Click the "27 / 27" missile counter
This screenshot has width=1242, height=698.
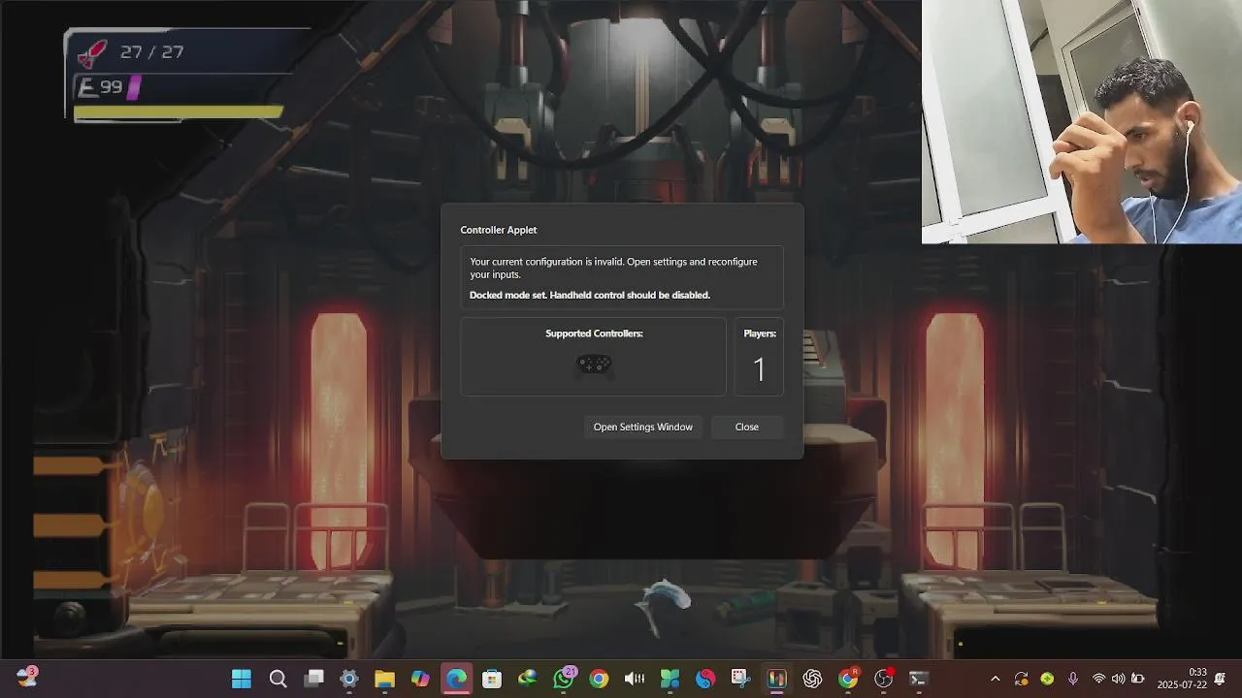[151, 52]
